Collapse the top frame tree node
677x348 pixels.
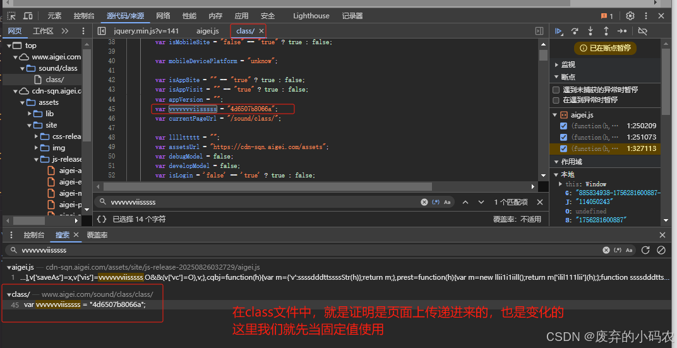coord(9,45)
